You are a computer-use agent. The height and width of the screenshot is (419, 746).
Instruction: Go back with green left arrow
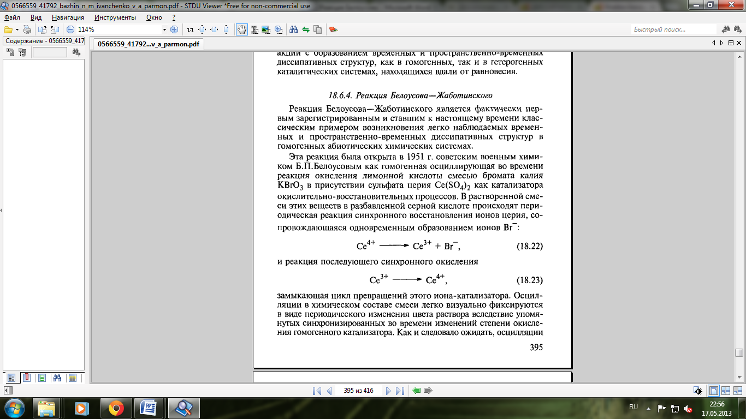coord(417,391)
